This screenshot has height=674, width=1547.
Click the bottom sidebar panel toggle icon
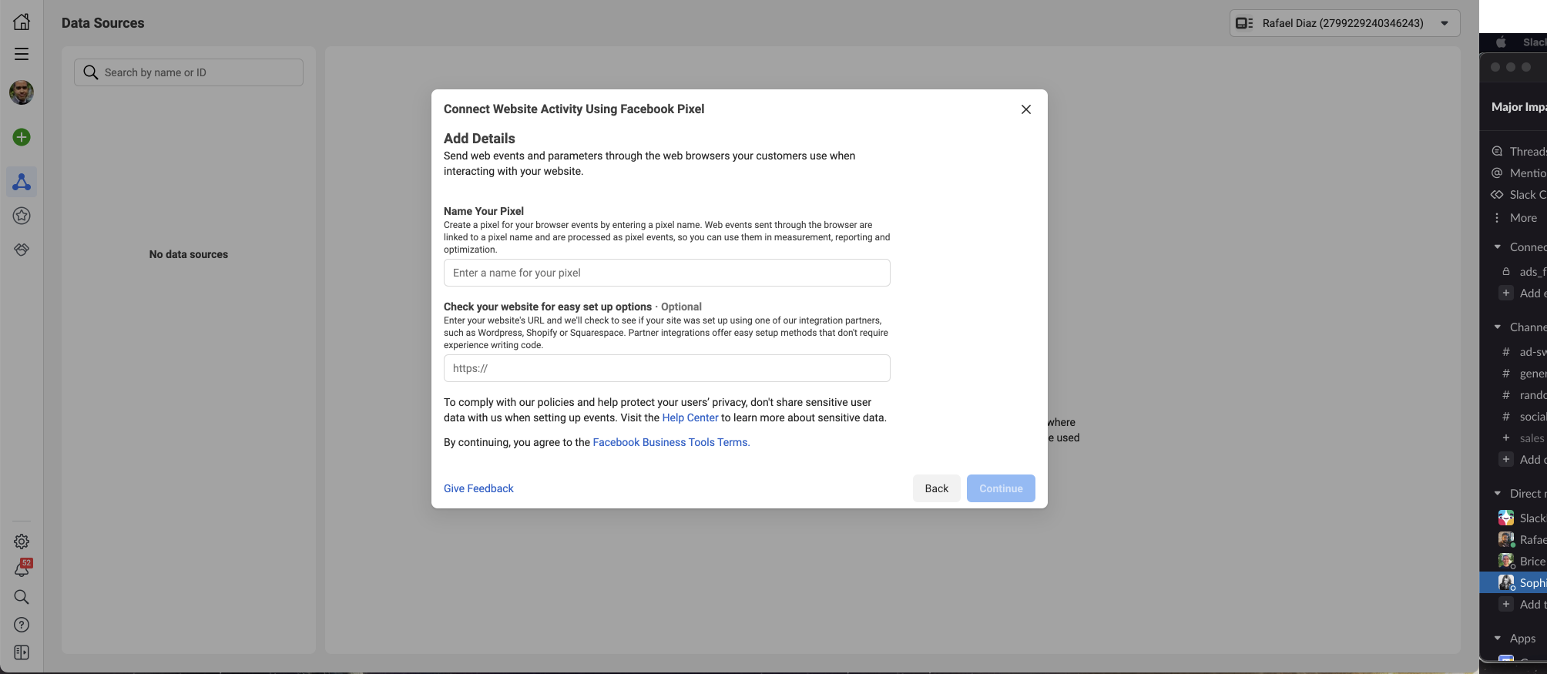pos(22,652)
